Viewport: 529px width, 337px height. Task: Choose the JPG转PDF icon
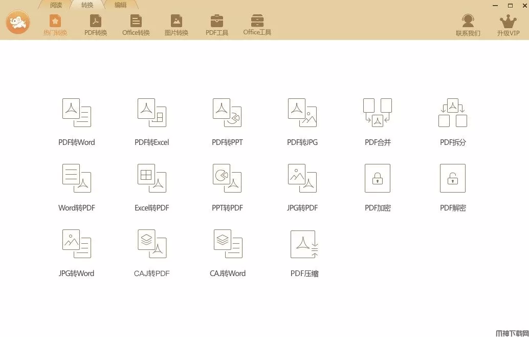[x=302, y=178]
